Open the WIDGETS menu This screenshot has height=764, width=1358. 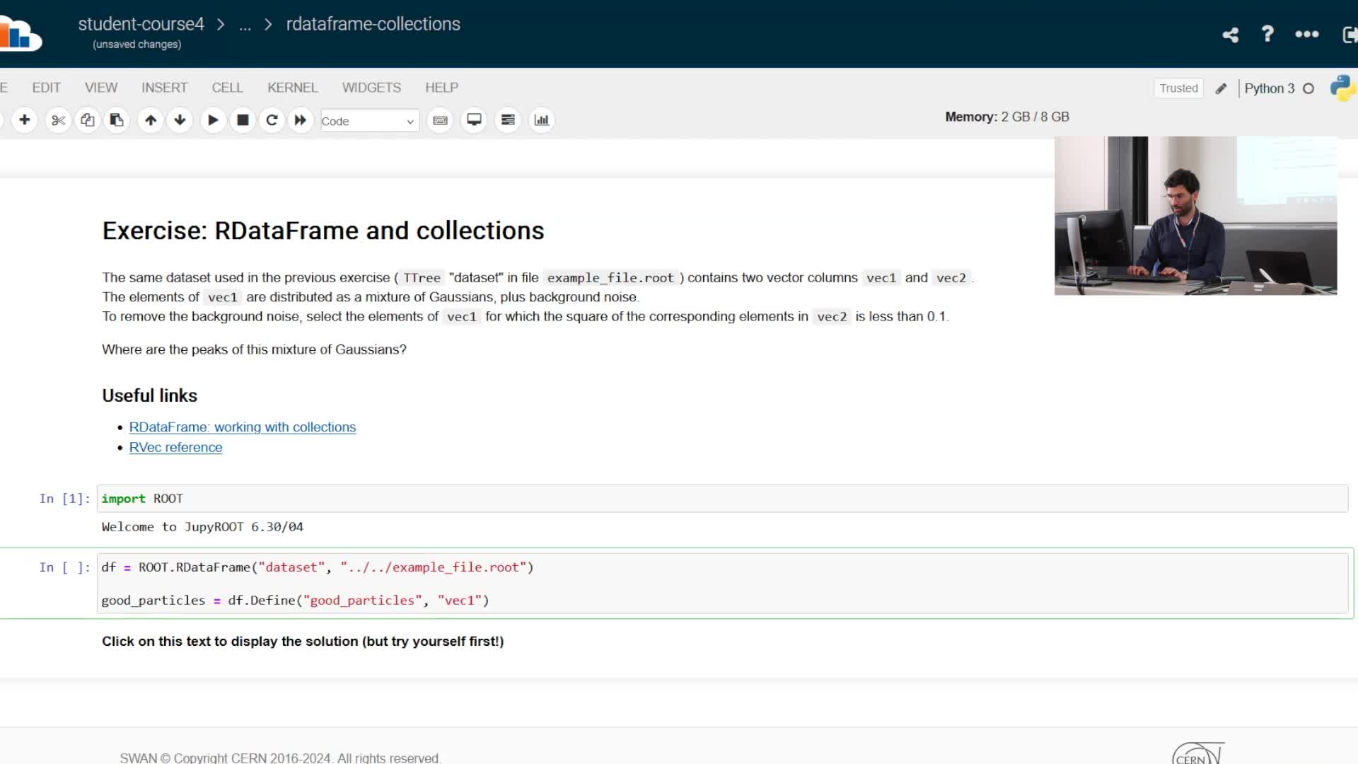coord(371,88)
